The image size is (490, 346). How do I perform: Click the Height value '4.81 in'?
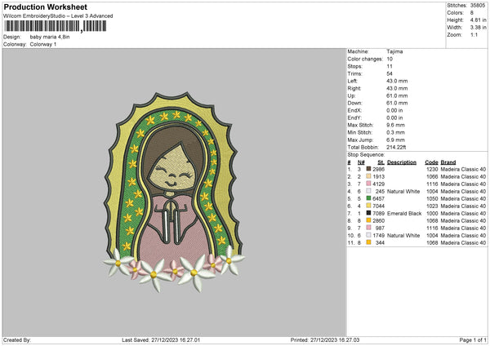pos(478,20)
